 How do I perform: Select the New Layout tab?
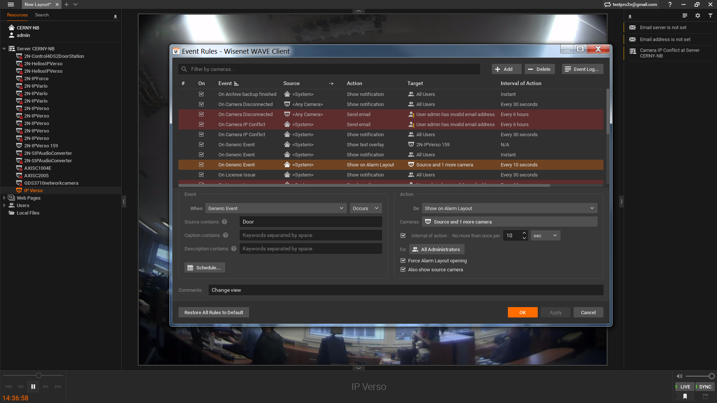point(37,4)
